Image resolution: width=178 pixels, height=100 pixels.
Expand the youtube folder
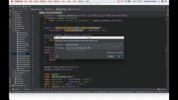(x=13, y=77)
